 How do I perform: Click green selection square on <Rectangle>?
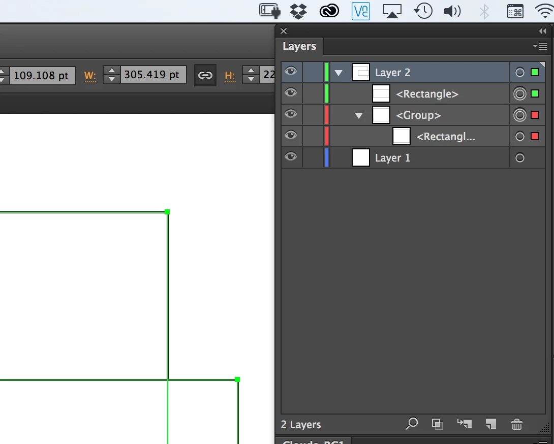click(535, 93)
